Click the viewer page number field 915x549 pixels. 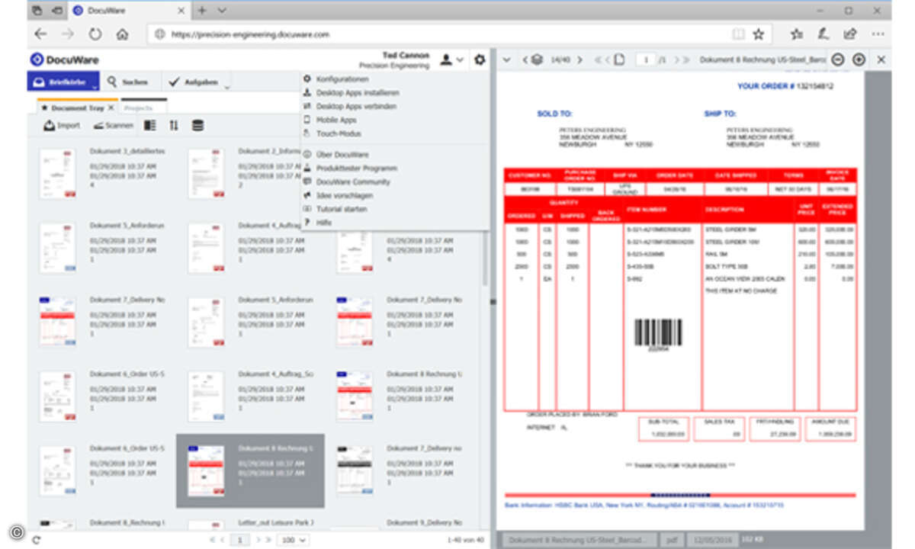click(645, 59)
